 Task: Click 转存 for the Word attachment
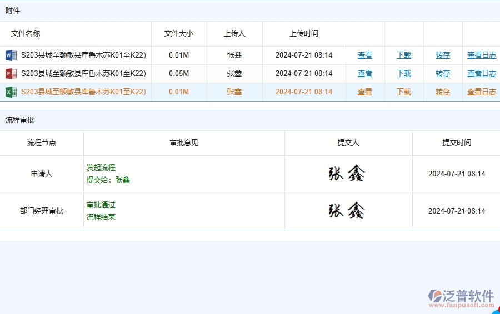(443, 55)
